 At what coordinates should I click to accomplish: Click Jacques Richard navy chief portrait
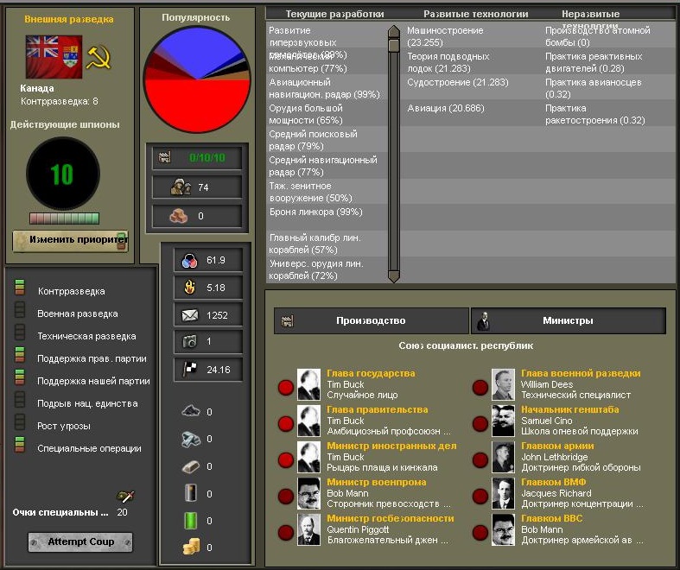point(503,493)
